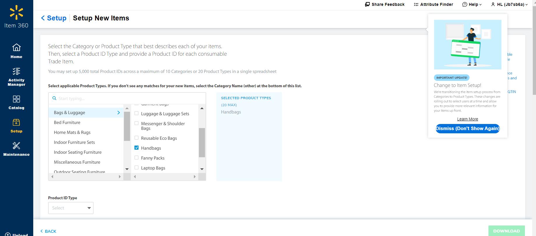Image resolution: width=536 pixels, height=236 pixels.
Task: Click the back chevron beside Setup
Action: (x=43, y=18)
